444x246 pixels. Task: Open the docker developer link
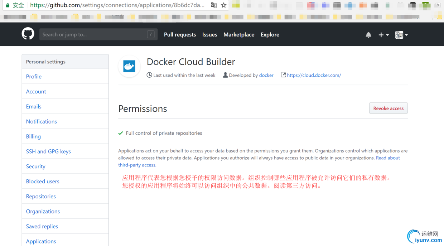[266, 75]
